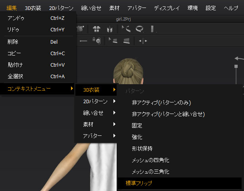Select the highlighted 標準フリップ entry
Screen dimensions: 244x191
[180, 183]
